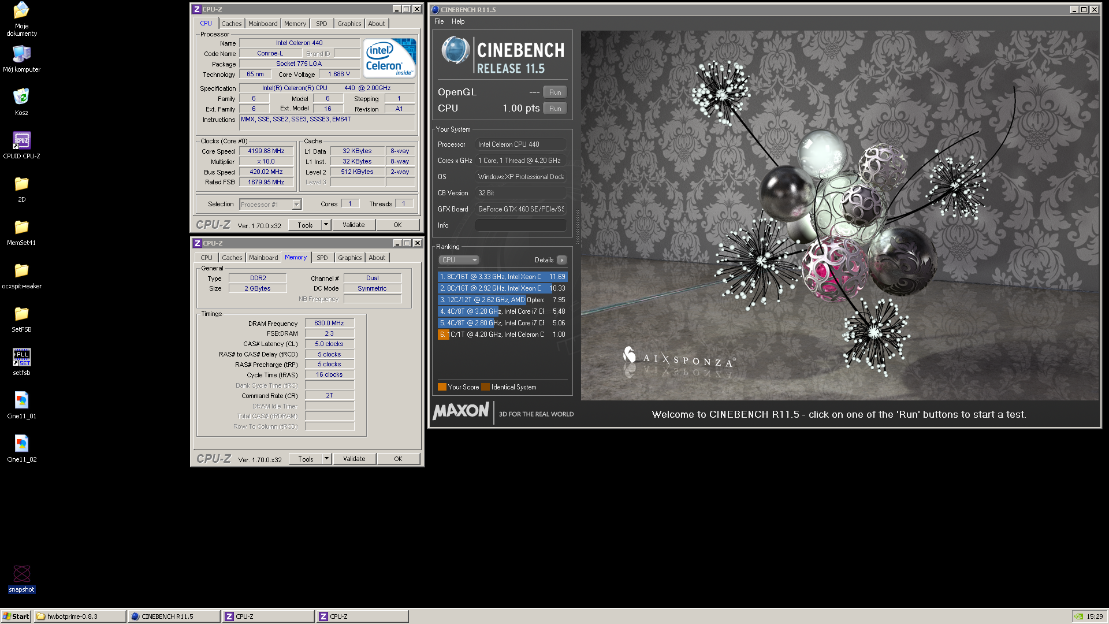Open the Help menu in Cinebench
The width and height of the screenshot is (1109, 624).
point(458,21)
